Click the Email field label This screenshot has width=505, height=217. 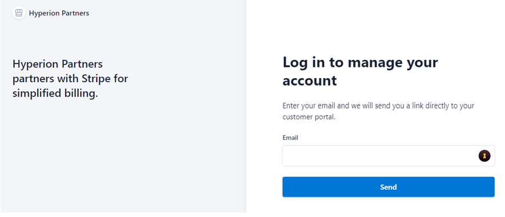(290, 138)
